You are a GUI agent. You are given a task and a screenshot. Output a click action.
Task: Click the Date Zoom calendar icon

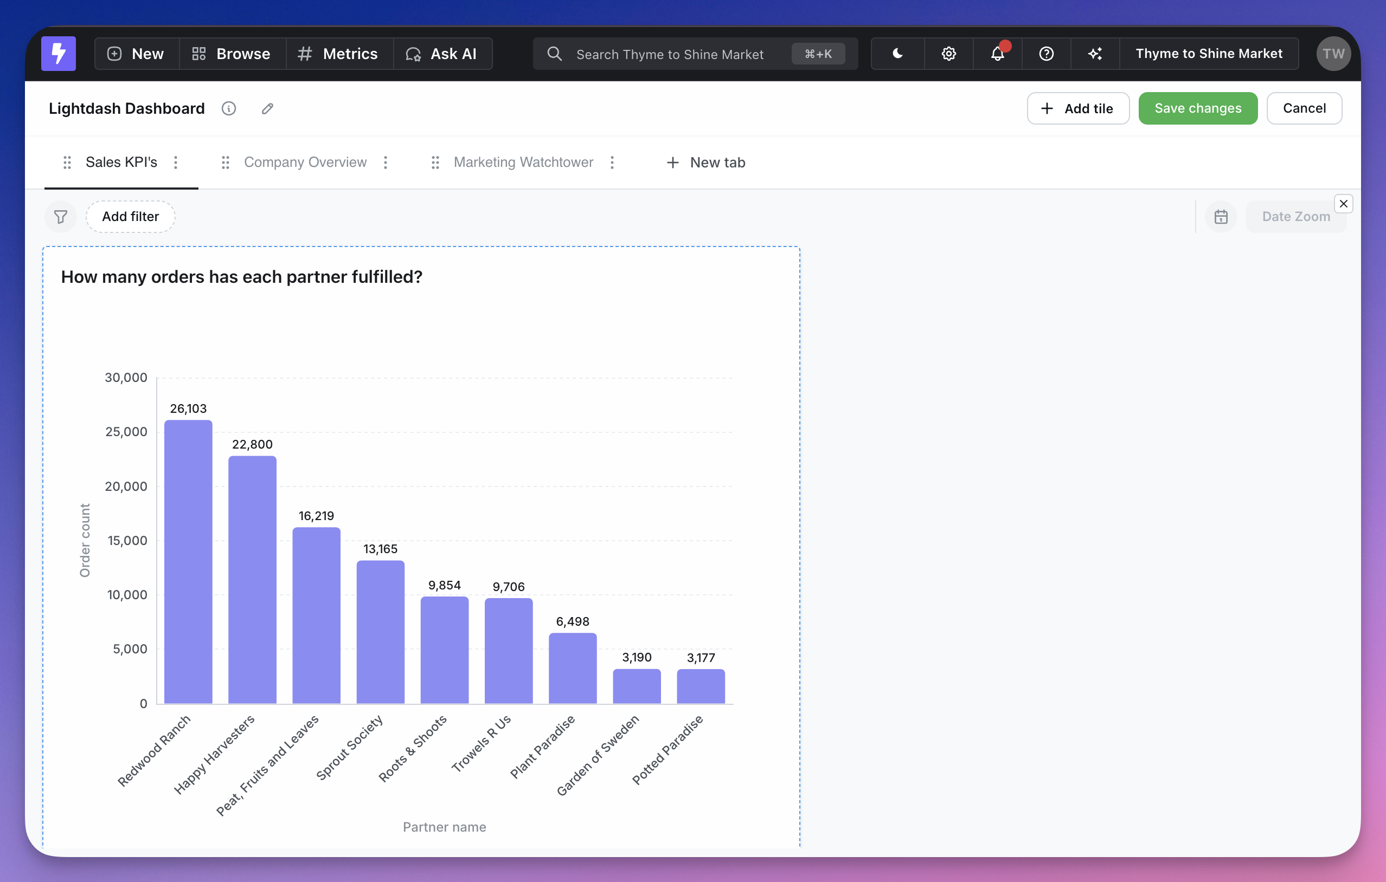pyautogui.click(x=1220, y=217)
